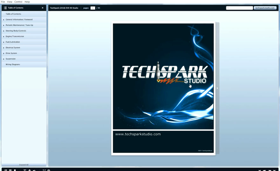Expand Drive System section arrow

pos(3,53)
